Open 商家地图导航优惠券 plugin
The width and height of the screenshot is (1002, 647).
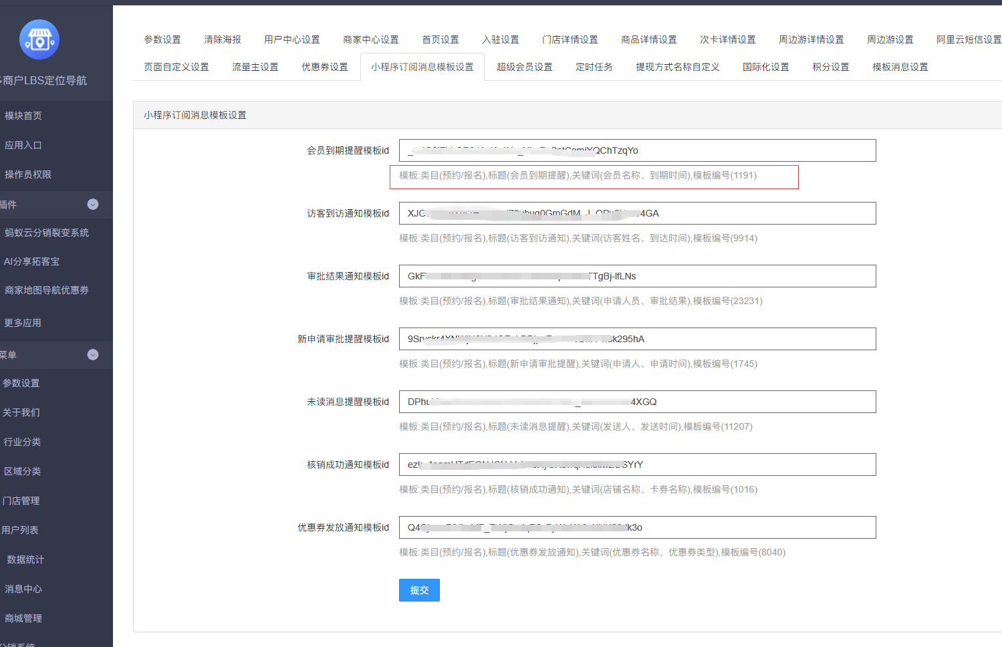tap(47, 290)
